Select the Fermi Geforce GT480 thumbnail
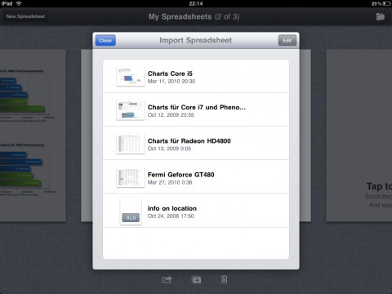This screenshot has height=294, width=392. click(131, 177)
